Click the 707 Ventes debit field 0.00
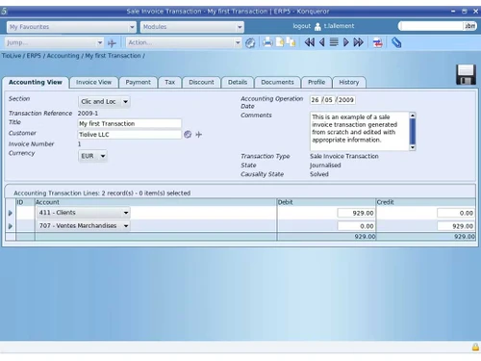The width and height of the screenshot is (481, 361). 356,226
